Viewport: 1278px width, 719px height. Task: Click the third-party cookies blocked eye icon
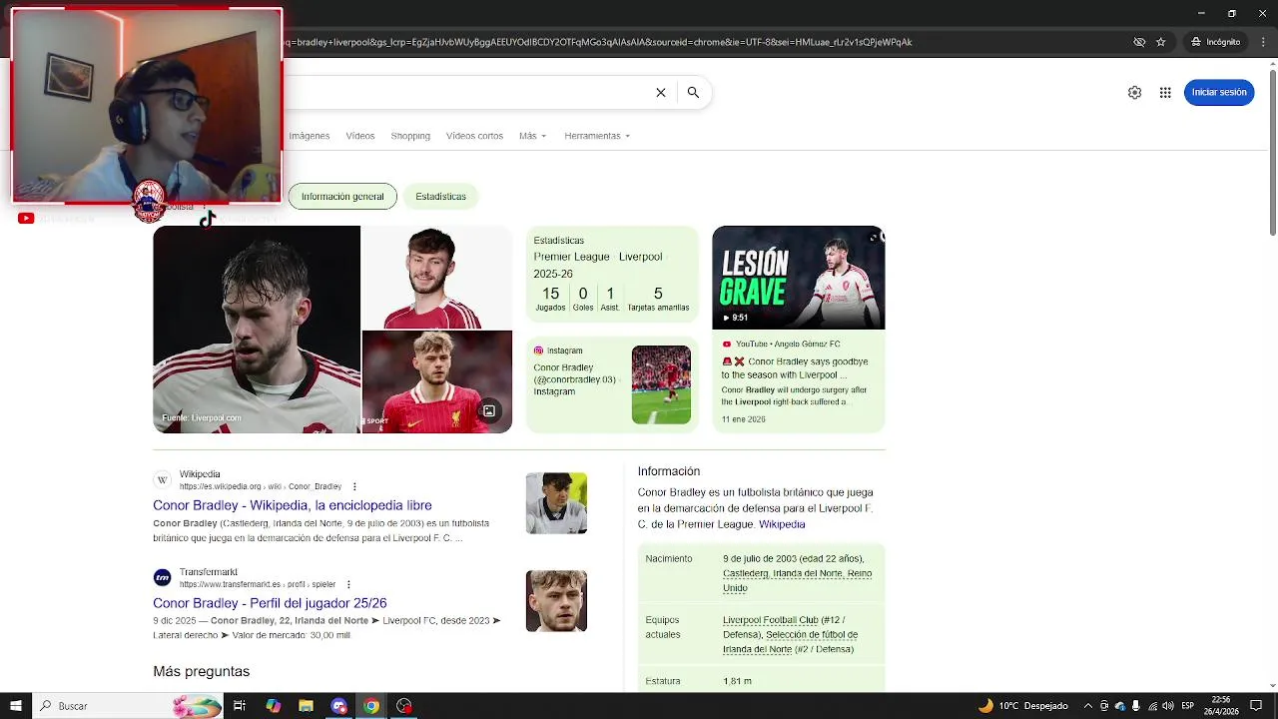1139,42
